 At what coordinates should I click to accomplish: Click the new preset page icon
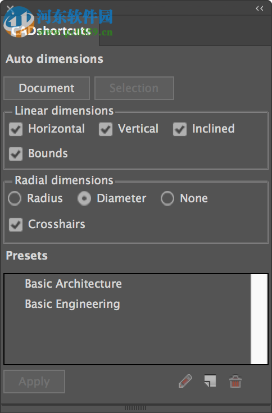tap(210, 381)
